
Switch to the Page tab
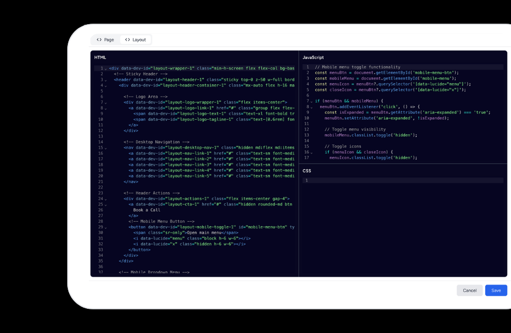point(107,39)
